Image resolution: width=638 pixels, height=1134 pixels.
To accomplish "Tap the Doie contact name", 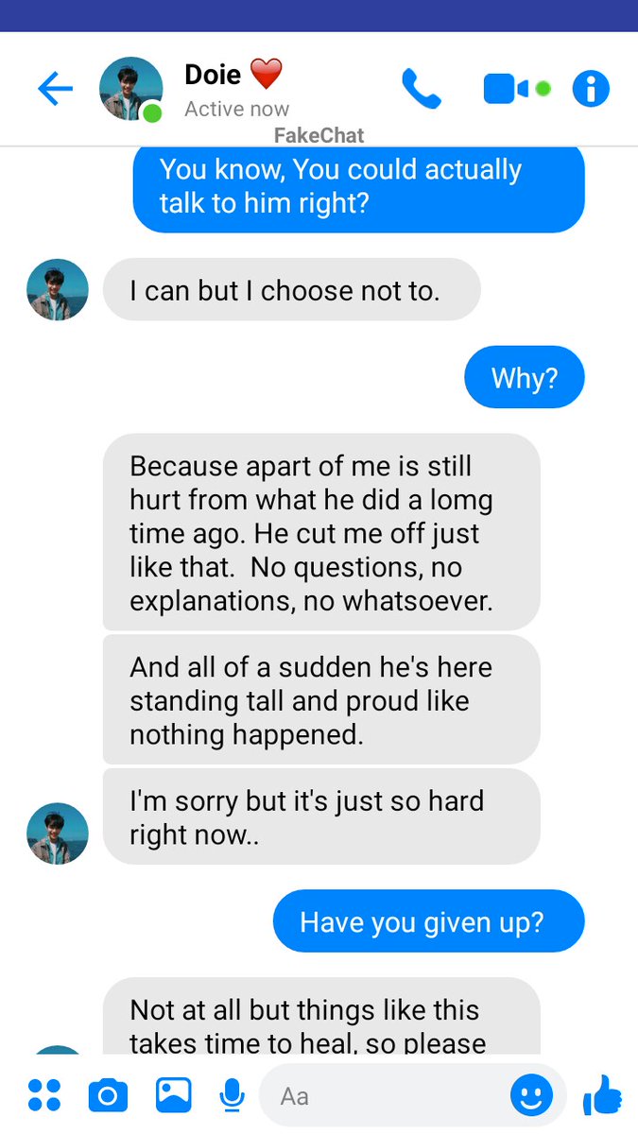I will (x=213, y=74).
